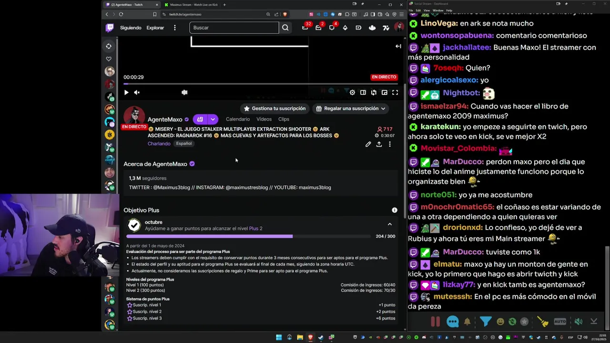Click the smiley emoji icon in dashboard toolbar
This screenshot has width=610, height=343.
(x=500, y=322)
